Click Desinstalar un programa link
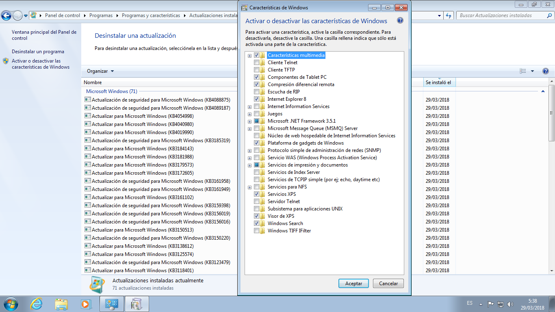The image size is (555, 312). click(x=38, y=52)
